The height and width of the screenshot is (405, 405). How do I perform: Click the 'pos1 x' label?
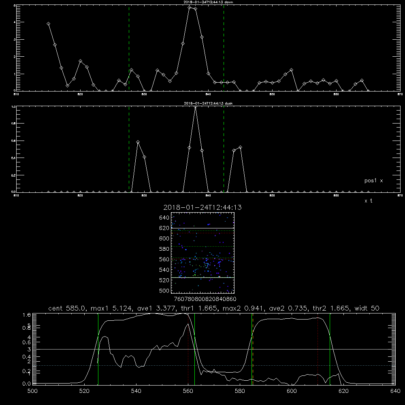coord(373,181)
